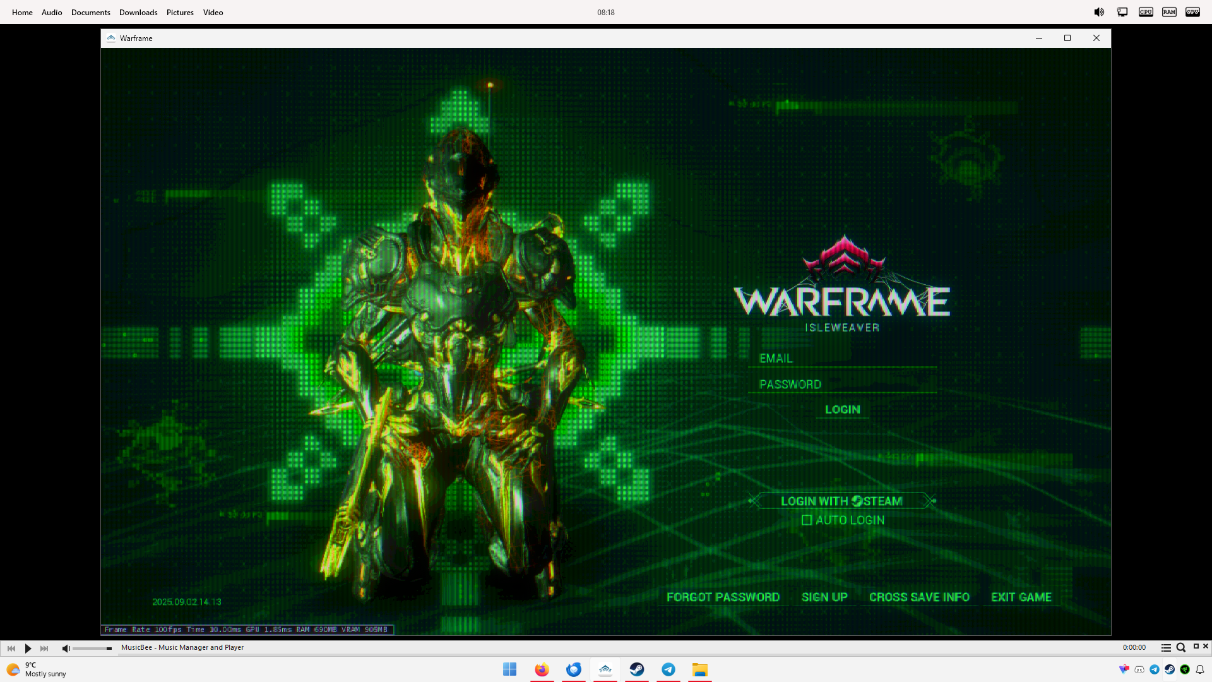Click Login with Steam button
The height and width of the screenshot is (682, 1212).
pos(841,501)
